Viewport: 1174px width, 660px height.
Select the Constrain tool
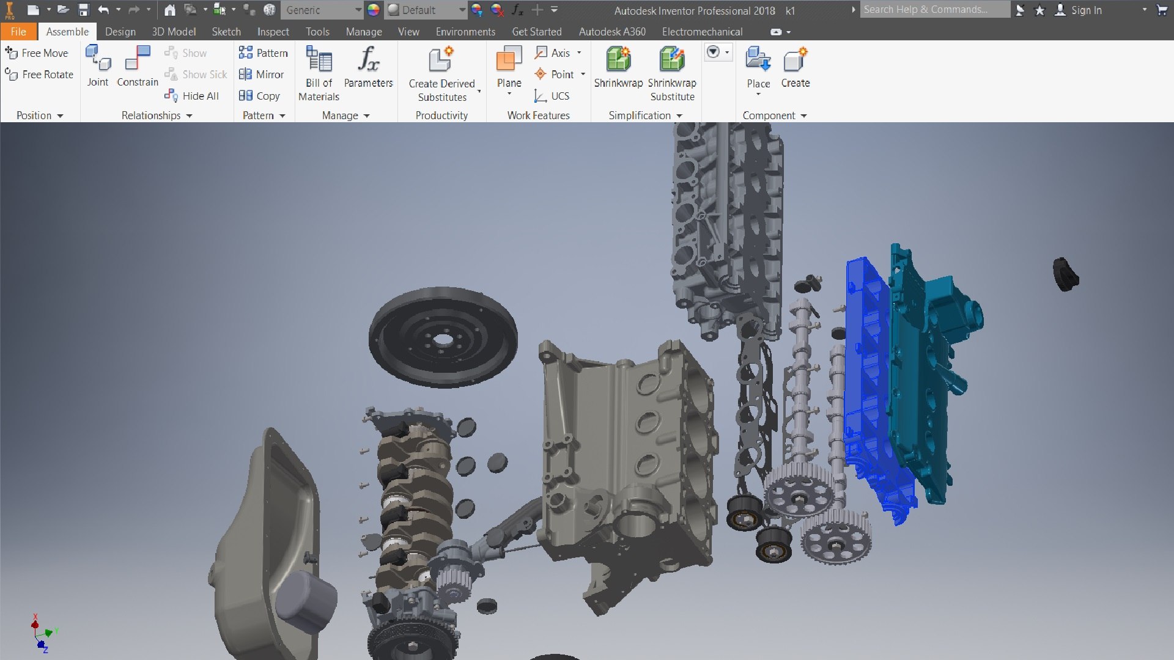(138, 66)
